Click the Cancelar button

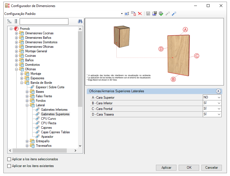(x=211, y=168)
